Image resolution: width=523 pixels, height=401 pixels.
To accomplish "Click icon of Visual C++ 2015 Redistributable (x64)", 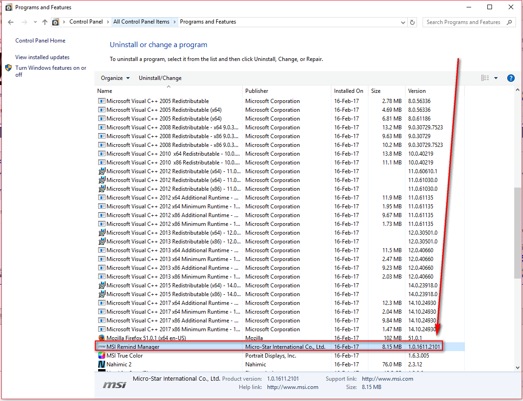I will tap(102, 286).
